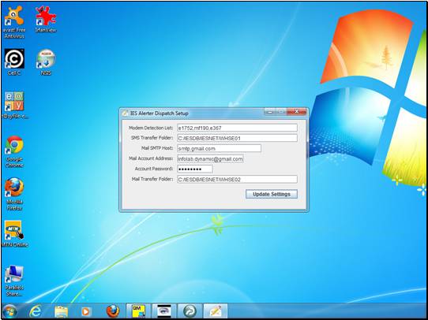Minimize the IES Alerter Dispatch Setup window
Image resolution: width=428 pixels, height=320 pixels.
click(270, 112)
